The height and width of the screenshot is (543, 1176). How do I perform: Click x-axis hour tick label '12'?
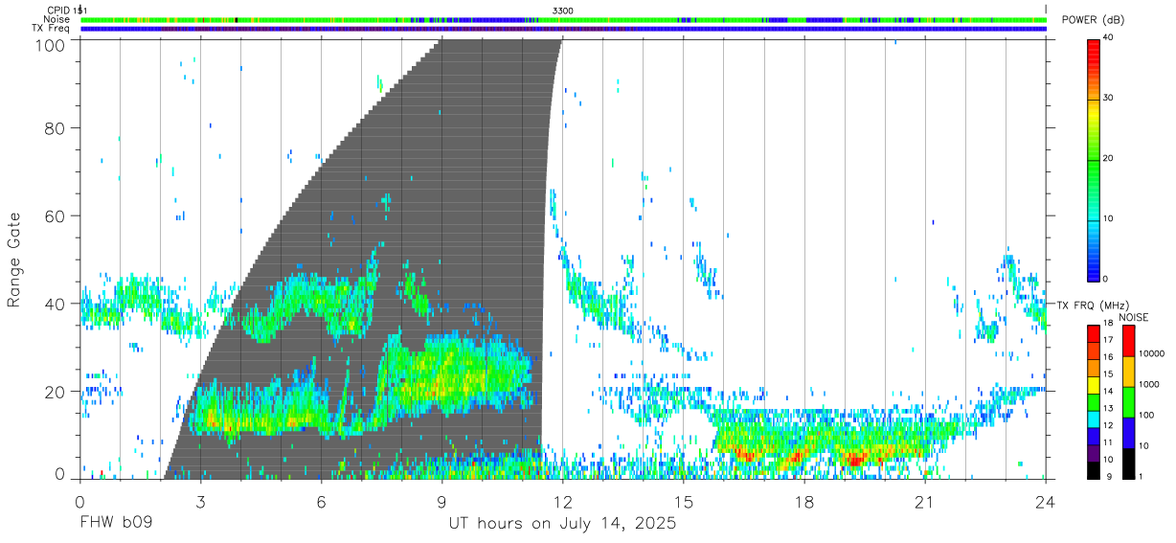(563, 502)
